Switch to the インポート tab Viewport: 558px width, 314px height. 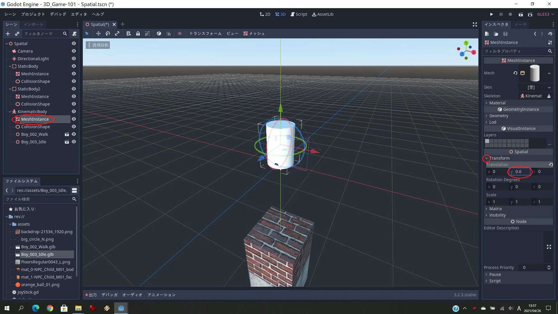[33, 24]
